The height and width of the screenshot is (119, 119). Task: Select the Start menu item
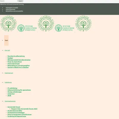pyautogui.click(x=6, y=40)
